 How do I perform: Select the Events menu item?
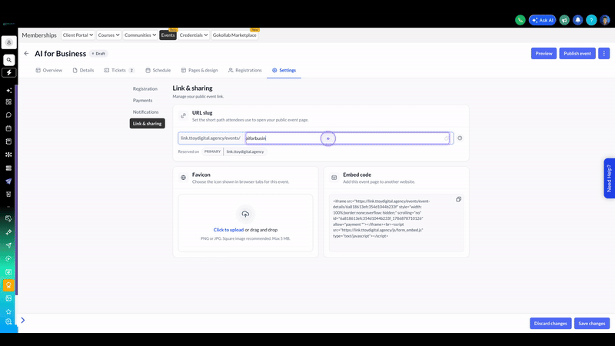[x=168, y=35]
